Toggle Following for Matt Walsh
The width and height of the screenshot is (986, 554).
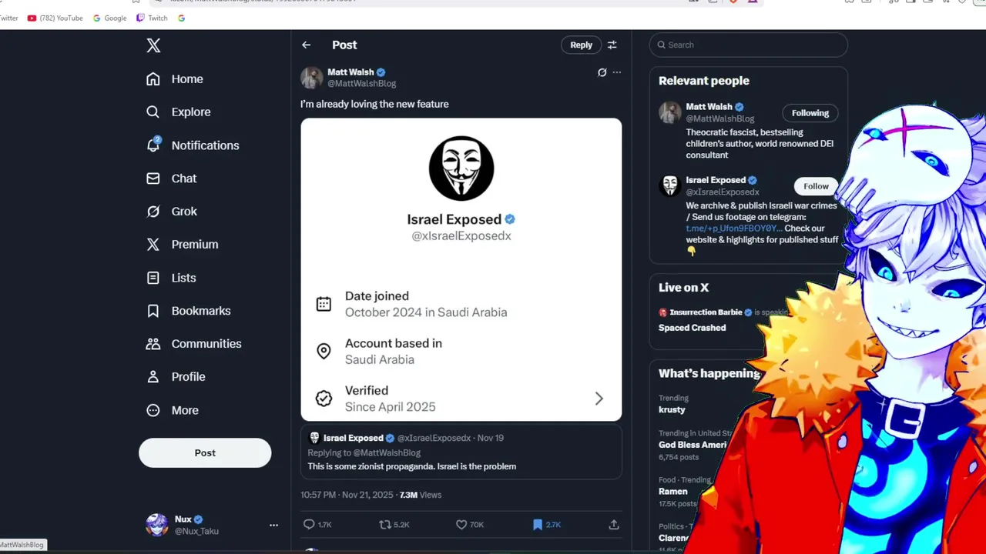pos(810,113)
